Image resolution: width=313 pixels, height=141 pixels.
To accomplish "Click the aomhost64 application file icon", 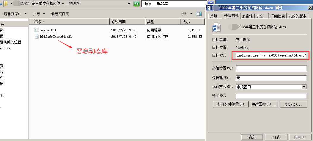I will [37, 30].
